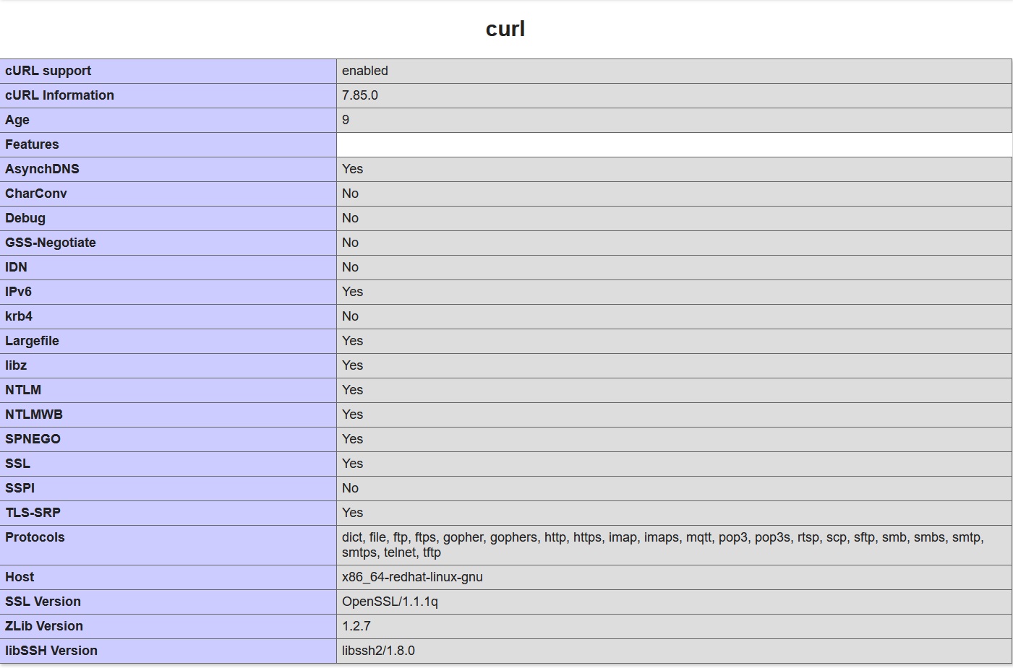Screen dimensions: 1013x668
Task: Select the 'SSL' feature label
Action: click(x=17, y=464)
